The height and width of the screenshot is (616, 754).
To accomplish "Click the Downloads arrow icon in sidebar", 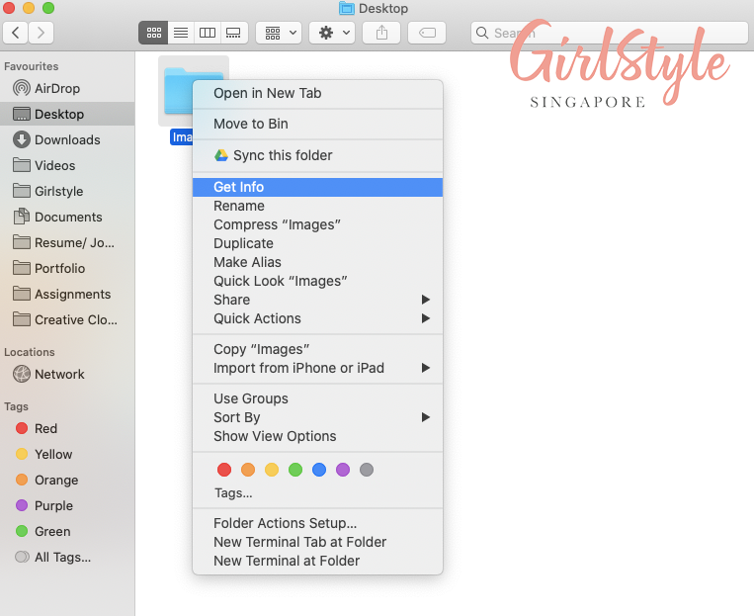I will pos(21,139).
